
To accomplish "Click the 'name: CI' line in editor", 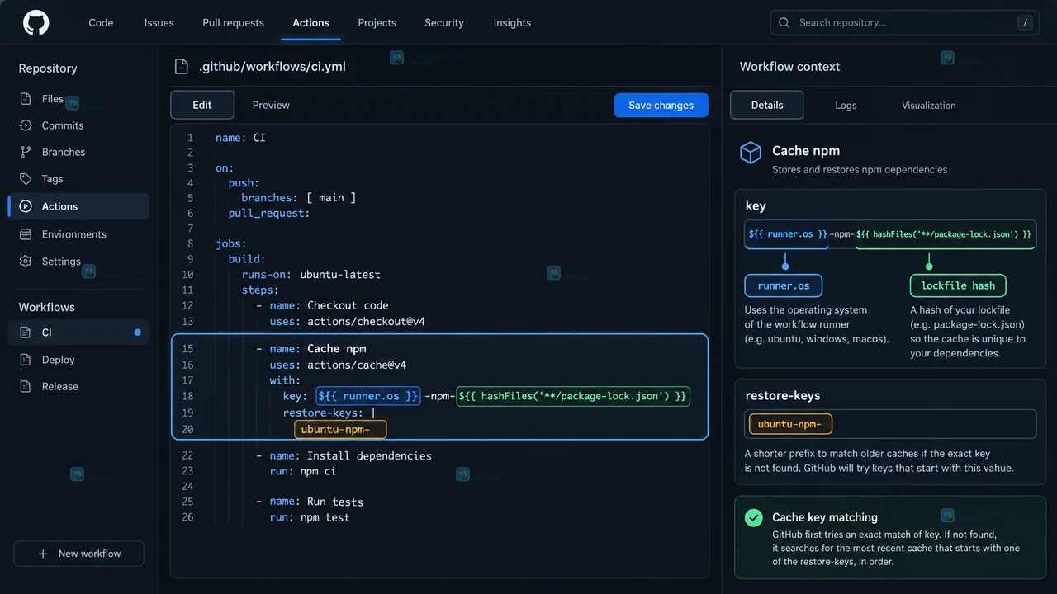I will tap(240, 138).
